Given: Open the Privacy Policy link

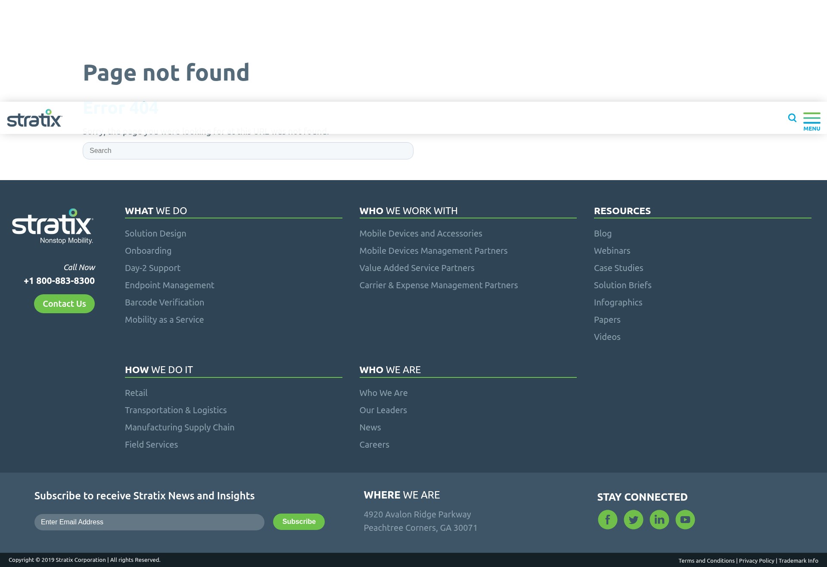Looking at the screenshot, I should pyautogui.click(x=756, y=561).
